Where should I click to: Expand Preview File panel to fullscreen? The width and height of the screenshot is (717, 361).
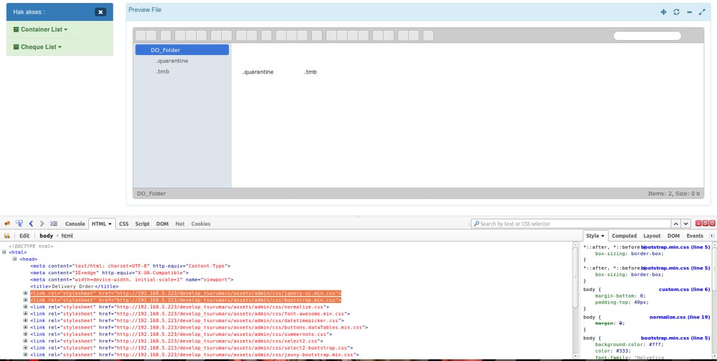point(702,12)
